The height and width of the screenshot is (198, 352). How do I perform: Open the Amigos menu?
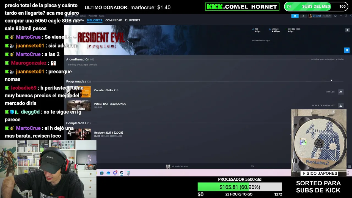coord(83,16)
